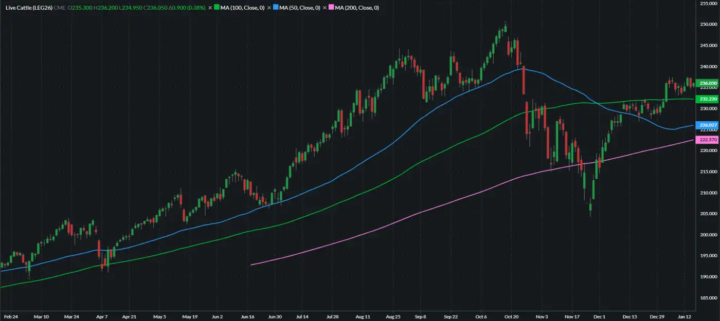Open the Live Cattle (LEG26) symbol title
The image size is (720, 321).
click(28, 8)
